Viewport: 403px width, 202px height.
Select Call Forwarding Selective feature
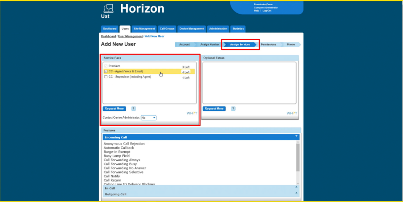pos(124,172)
